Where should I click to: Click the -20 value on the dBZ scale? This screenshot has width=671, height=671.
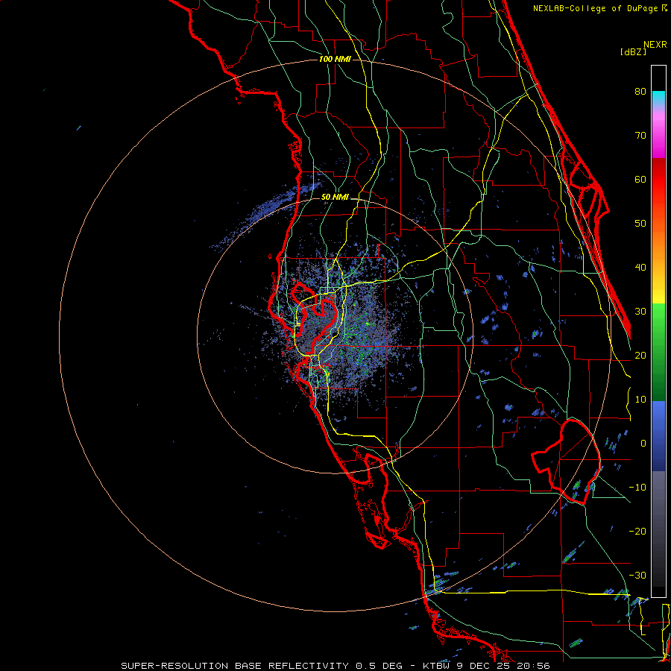[637, 531]
